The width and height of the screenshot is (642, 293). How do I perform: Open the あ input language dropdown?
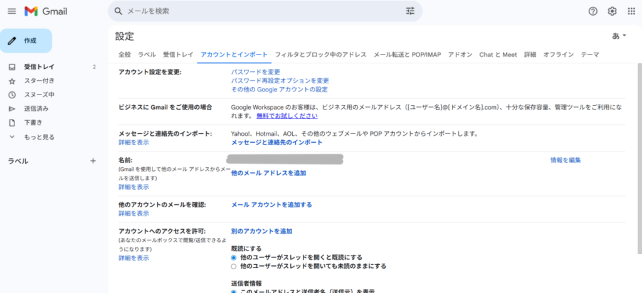pos(618,36)
